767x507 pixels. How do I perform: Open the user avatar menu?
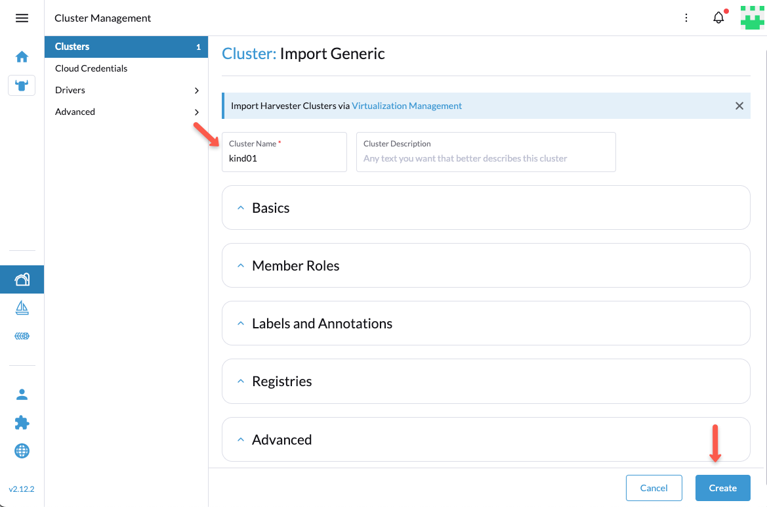pos(752,18)
